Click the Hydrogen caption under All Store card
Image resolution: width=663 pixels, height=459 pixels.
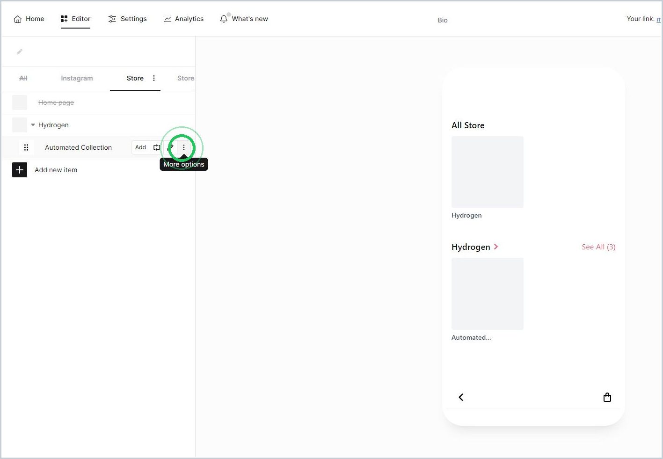466,215
